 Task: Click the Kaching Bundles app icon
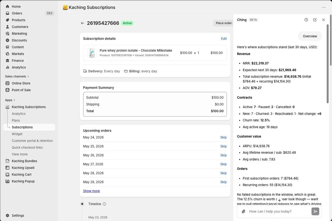click(x=7, y=161)
